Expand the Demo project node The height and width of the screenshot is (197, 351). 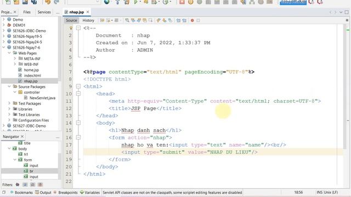3,20
